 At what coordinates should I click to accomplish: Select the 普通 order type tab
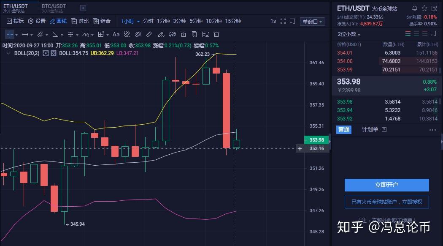tap(344, 129)
